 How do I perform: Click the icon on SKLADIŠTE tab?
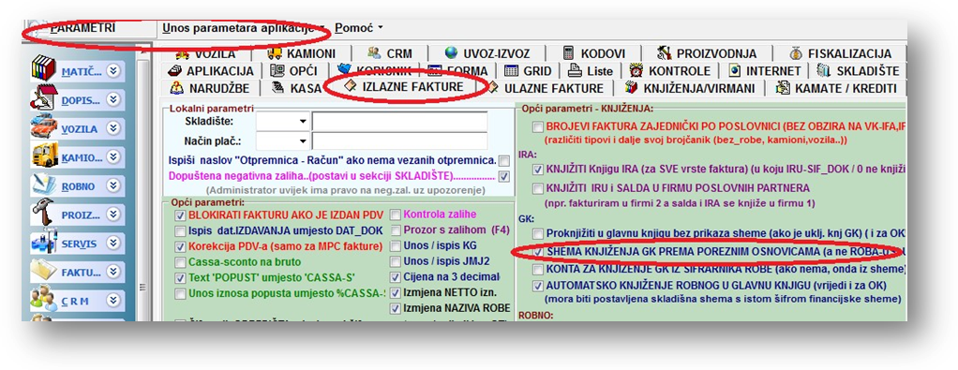tap(824, 71)
